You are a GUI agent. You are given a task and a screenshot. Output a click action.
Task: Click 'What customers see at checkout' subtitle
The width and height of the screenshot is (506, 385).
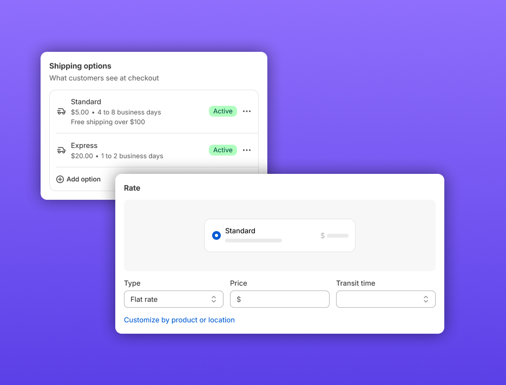(x=104, y=78)
